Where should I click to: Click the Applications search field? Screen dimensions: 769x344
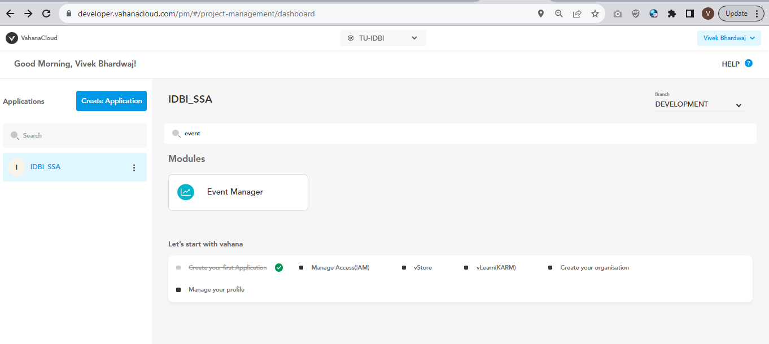click(x=79, y=135)
